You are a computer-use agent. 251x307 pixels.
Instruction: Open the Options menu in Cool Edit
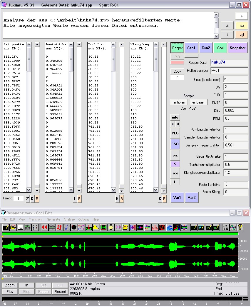(x=83, y=219)
